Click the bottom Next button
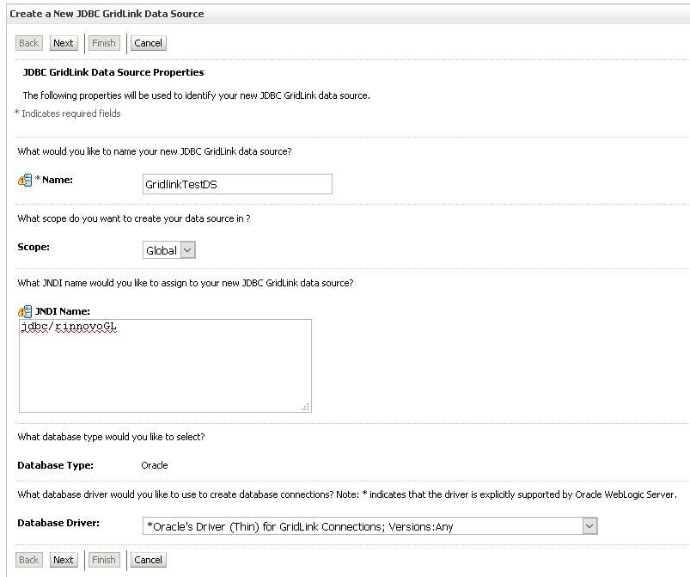The image size is (690, 577). [64, 560]
